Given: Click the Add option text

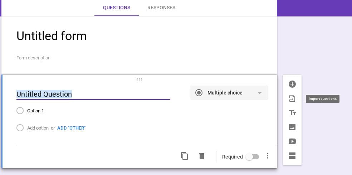Looking at the screenshot, I should (x=38, y=128).
